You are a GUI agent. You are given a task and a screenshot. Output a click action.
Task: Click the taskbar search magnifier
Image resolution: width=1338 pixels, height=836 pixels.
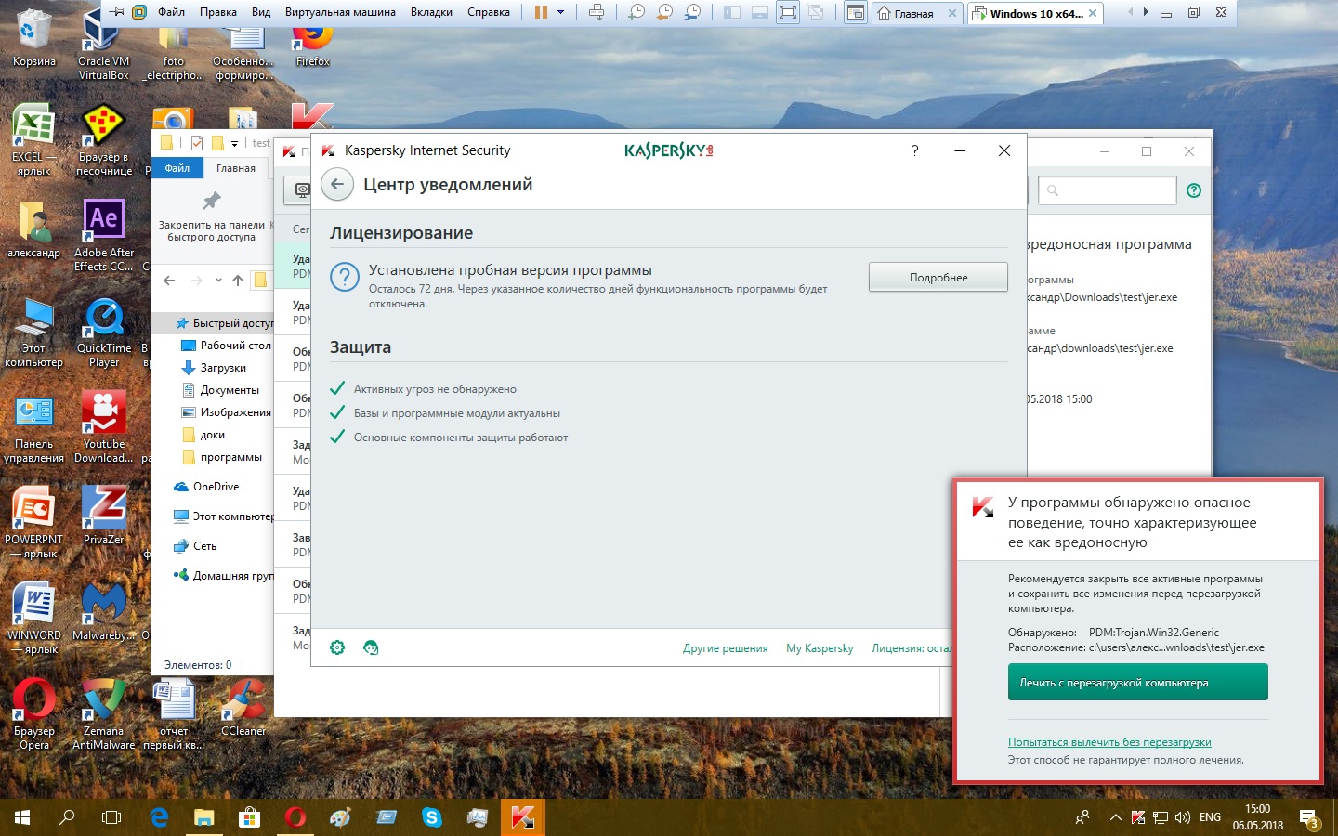point(67,817)
